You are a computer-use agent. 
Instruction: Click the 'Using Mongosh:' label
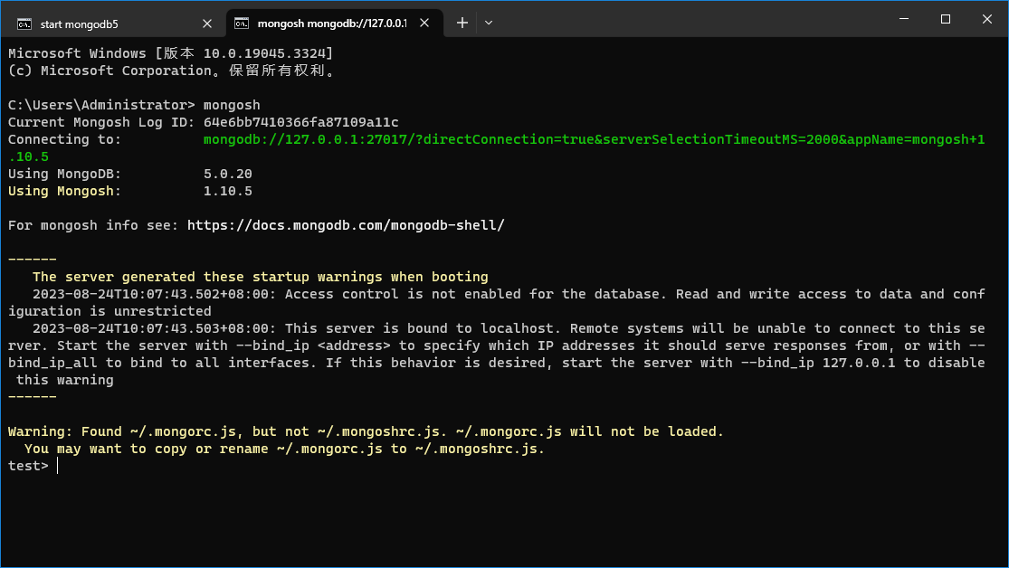(x=64, y=191)
